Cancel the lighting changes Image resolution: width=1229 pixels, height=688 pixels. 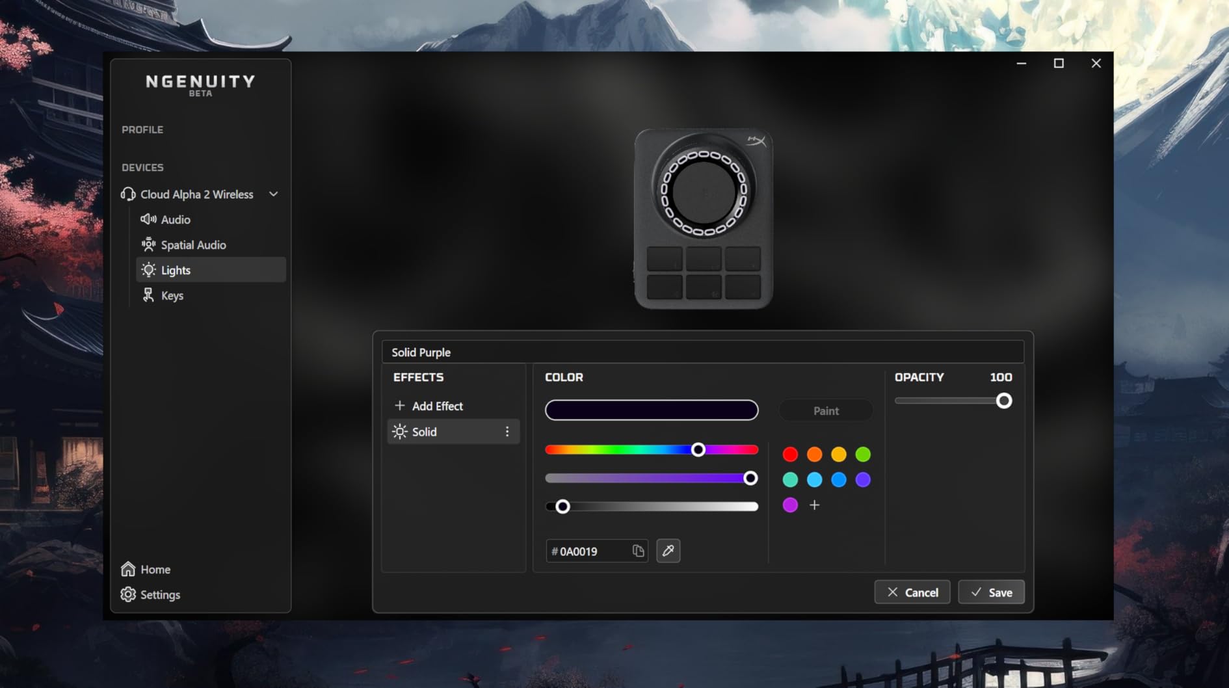pyautogui.click(x=912, y=592)
